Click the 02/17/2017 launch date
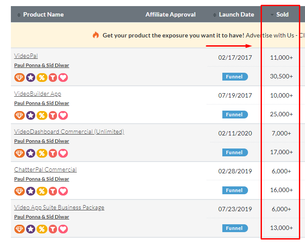 tap(235, 57)
